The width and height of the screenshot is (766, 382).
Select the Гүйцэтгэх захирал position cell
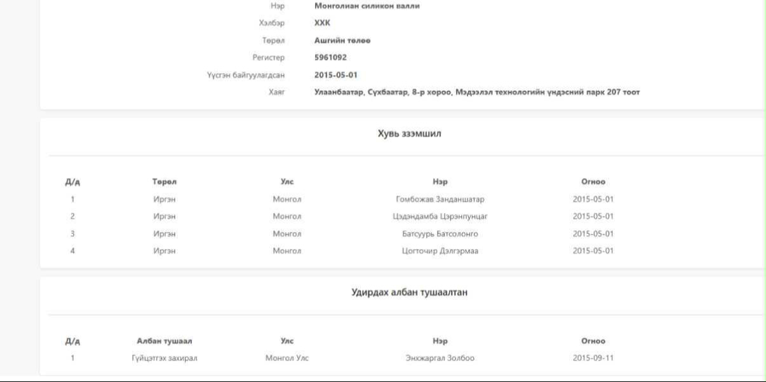coord(165,358)
